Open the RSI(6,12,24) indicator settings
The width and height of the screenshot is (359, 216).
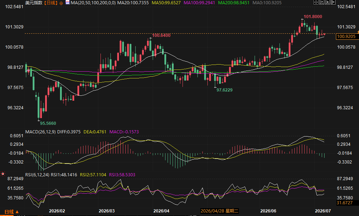(x=37, y=175)
